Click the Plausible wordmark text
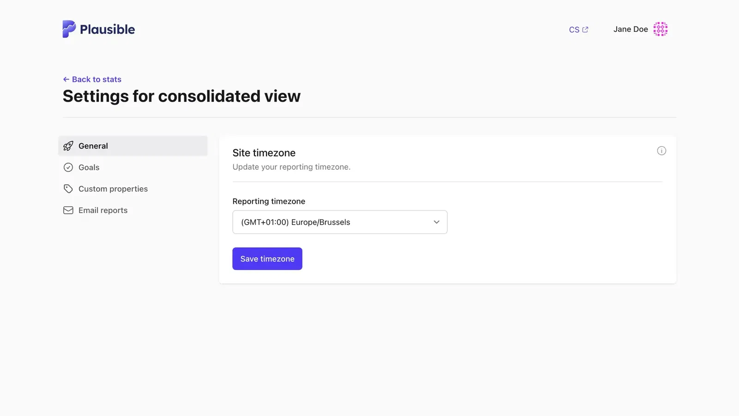The image size is (739, 416). [107, 29]
